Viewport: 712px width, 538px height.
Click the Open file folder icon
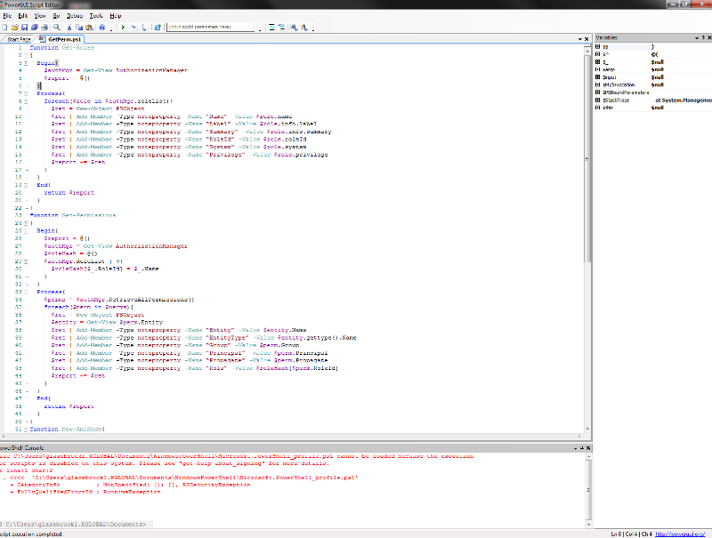[x=15, y=28]
